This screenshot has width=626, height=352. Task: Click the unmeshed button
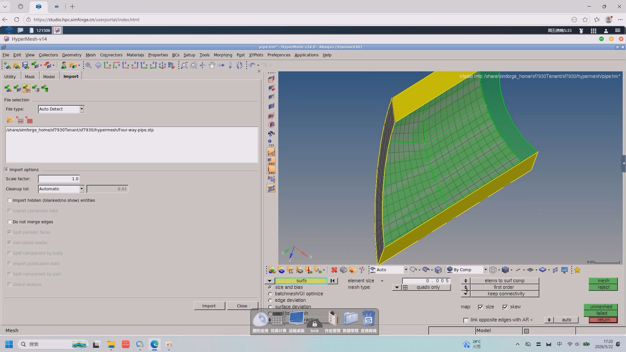(x=601, y=307)
